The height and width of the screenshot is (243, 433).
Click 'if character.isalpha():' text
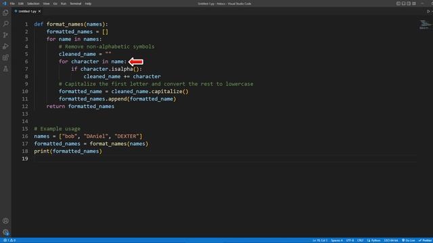click(x=107, y=69)
